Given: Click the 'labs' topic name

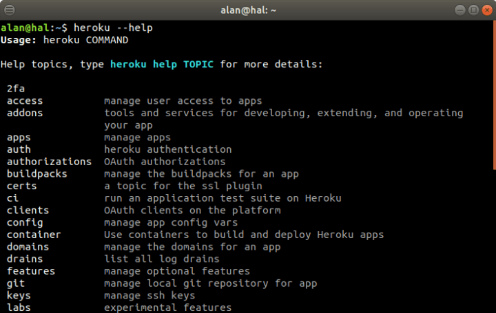Looking at the screenshot, I should pos(19,307).
